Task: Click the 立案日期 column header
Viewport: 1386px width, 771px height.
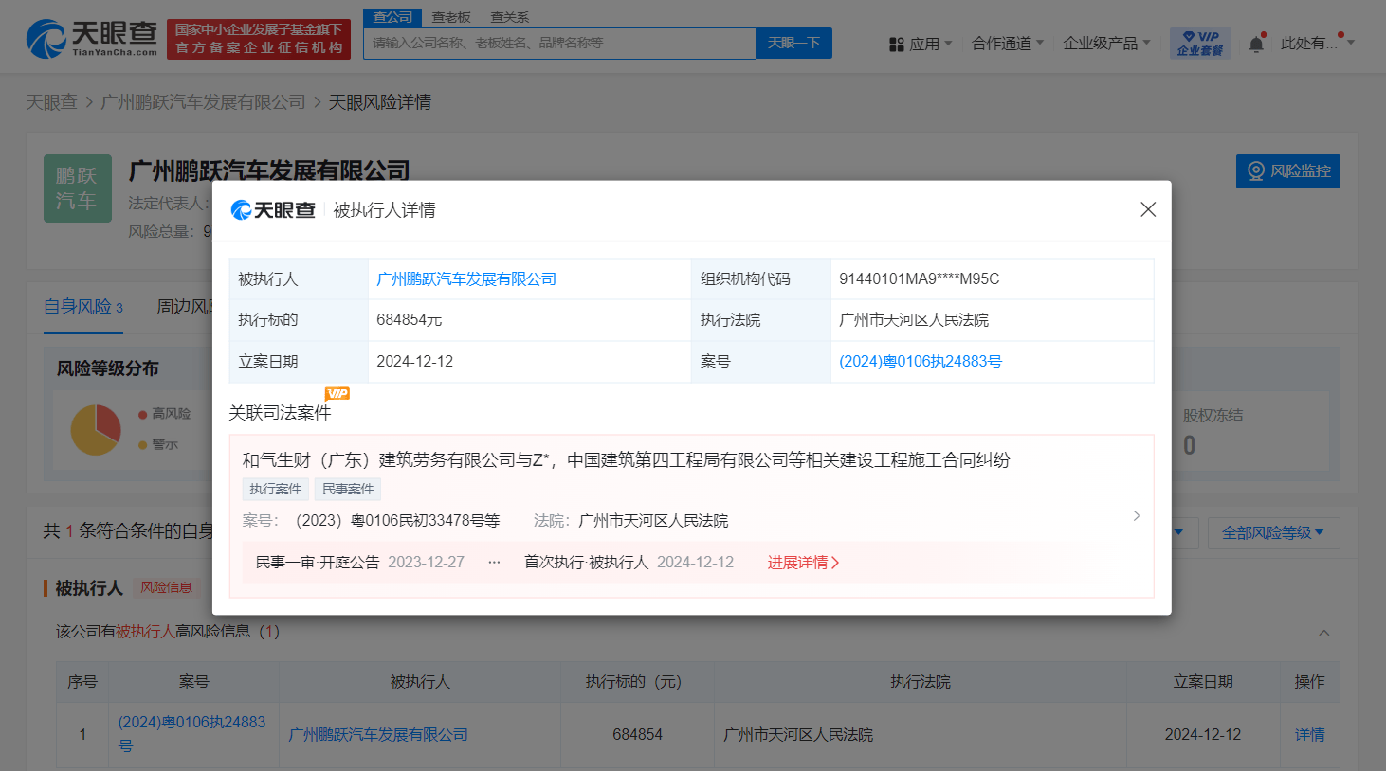Action: pos(1203,682)
